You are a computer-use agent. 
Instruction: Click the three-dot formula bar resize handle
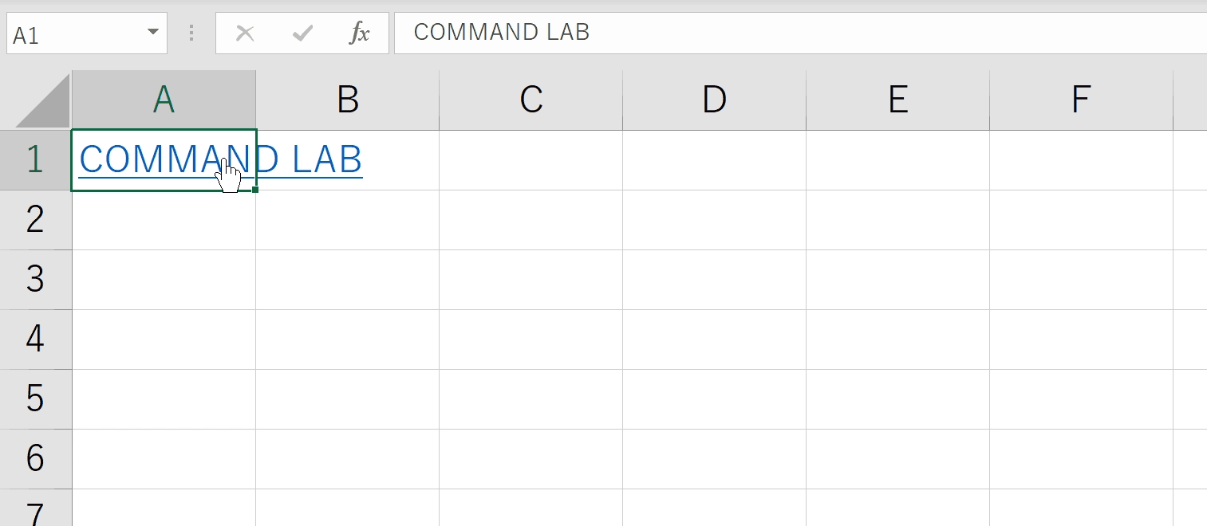pos(191,33)
